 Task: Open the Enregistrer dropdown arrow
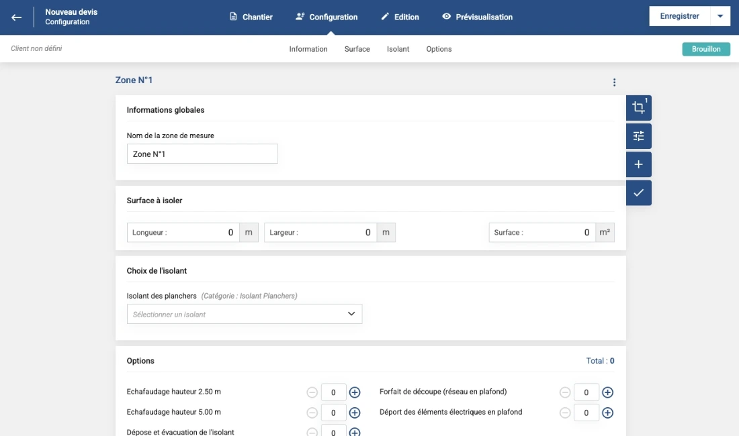pos(720,17)
